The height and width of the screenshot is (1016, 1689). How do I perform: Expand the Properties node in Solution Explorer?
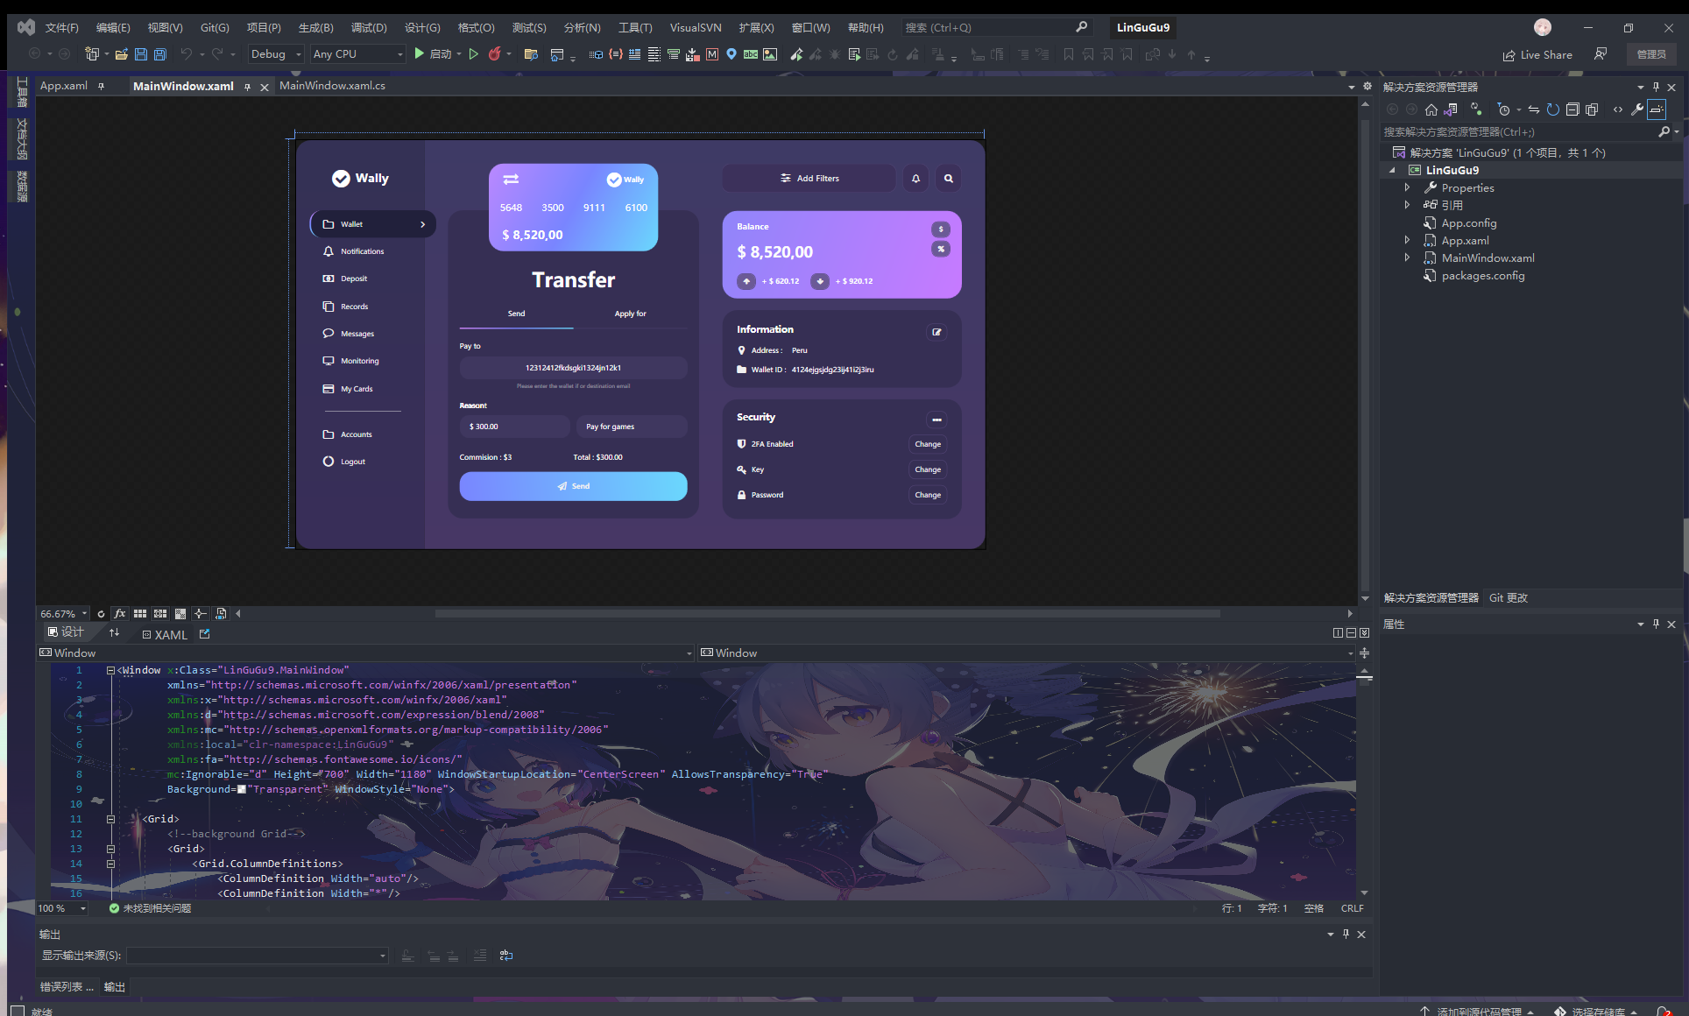(x=1408, y=187)
